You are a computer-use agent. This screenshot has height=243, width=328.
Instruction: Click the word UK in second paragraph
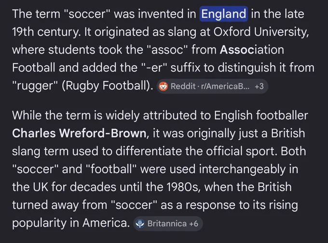(x=41, y=187)
